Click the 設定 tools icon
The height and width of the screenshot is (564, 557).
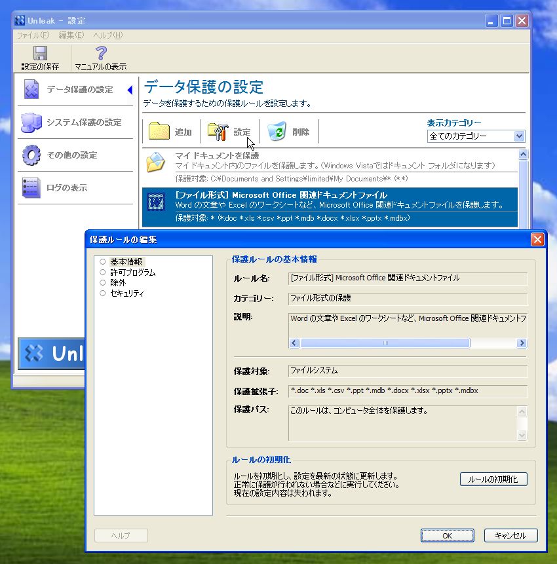218,132
